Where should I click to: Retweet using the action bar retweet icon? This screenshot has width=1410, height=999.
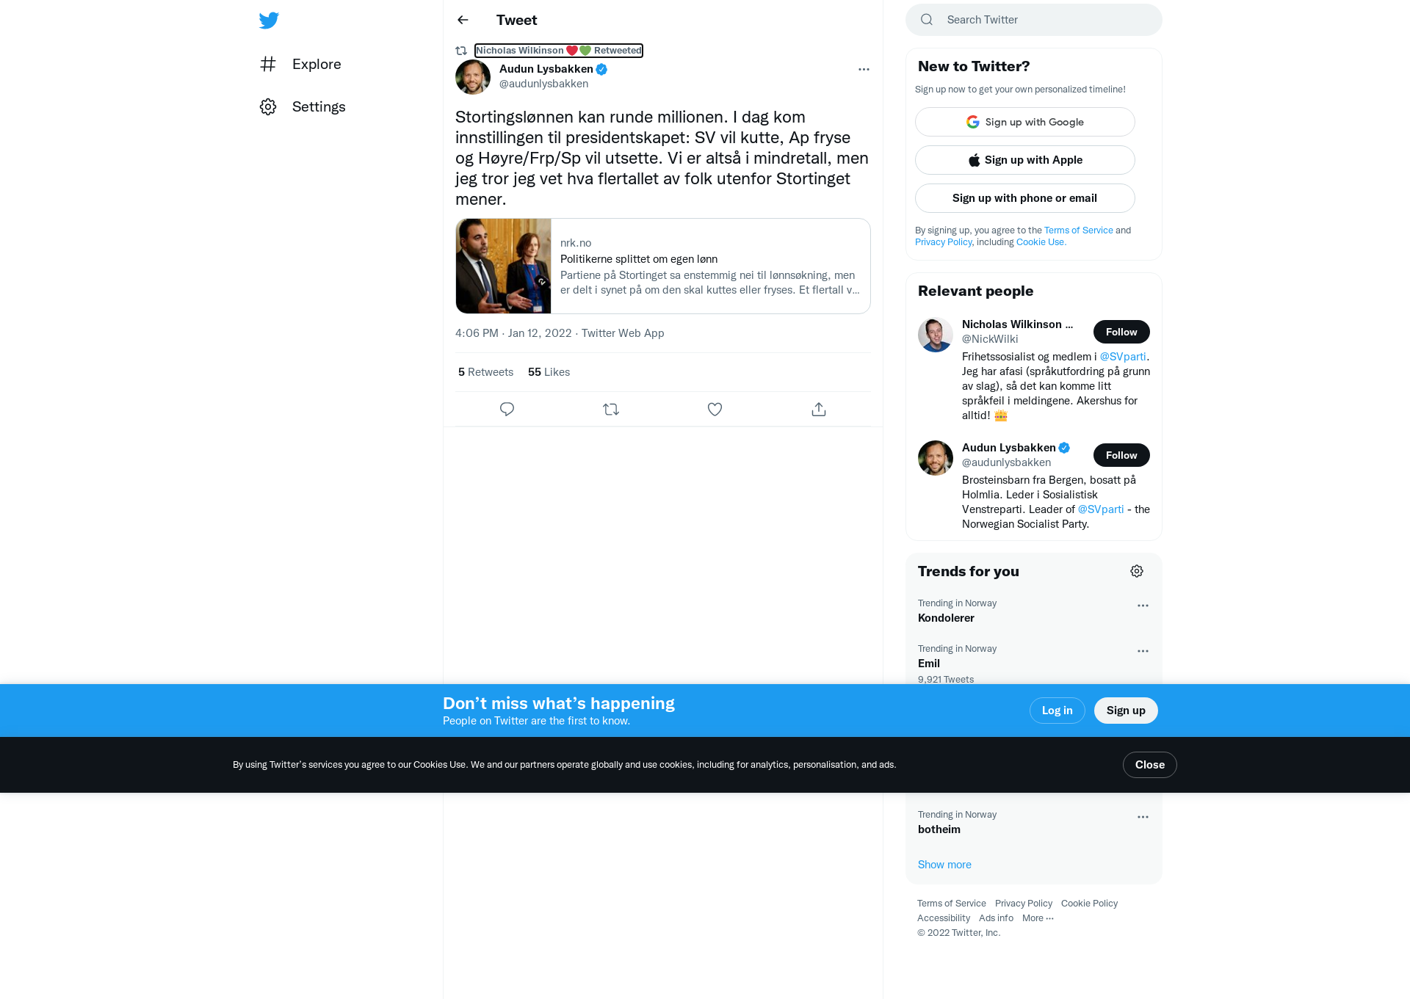point(611,410)
